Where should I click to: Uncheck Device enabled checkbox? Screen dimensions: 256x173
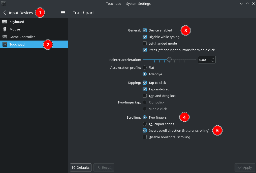(145, 30)
